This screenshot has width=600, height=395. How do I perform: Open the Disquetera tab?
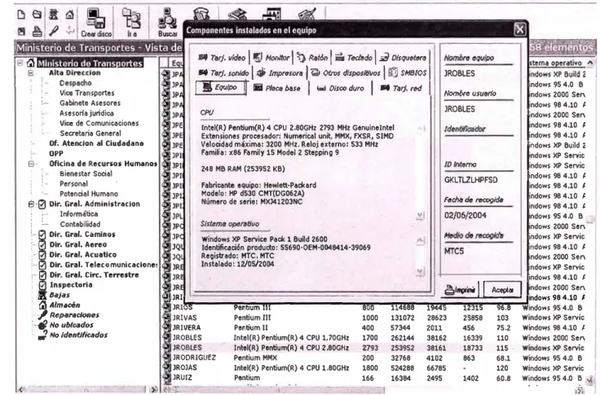click(x=403, y=58)
